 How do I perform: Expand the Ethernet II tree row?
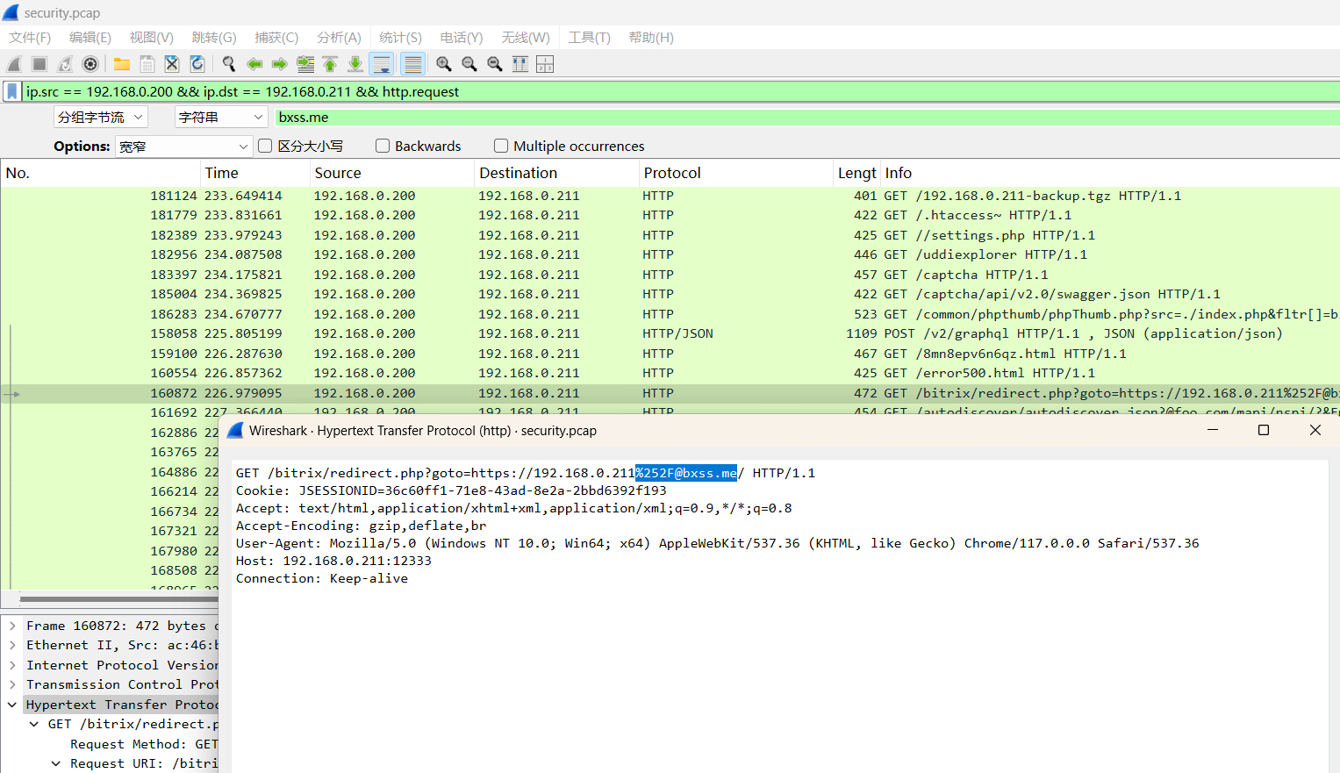pos(12,645)
